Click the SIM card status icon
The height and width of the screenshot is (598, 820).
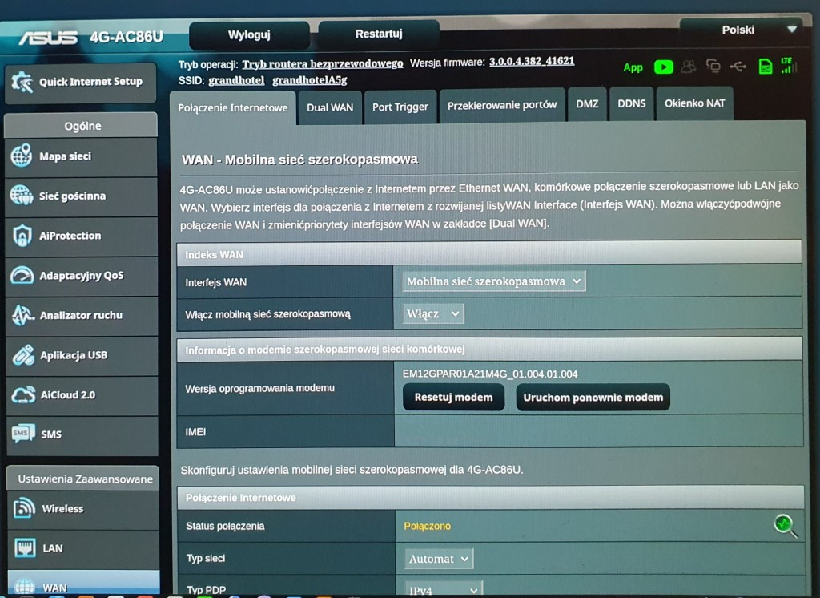click(x=766, y=67)
